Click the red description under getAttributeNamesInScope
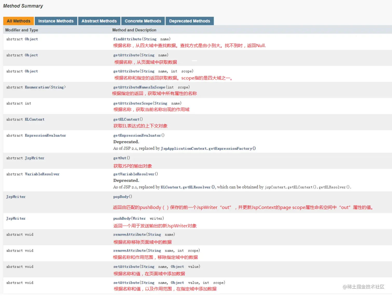Image resolution: width=392 pixels, height=297 pixels. [x=155, y=94]
